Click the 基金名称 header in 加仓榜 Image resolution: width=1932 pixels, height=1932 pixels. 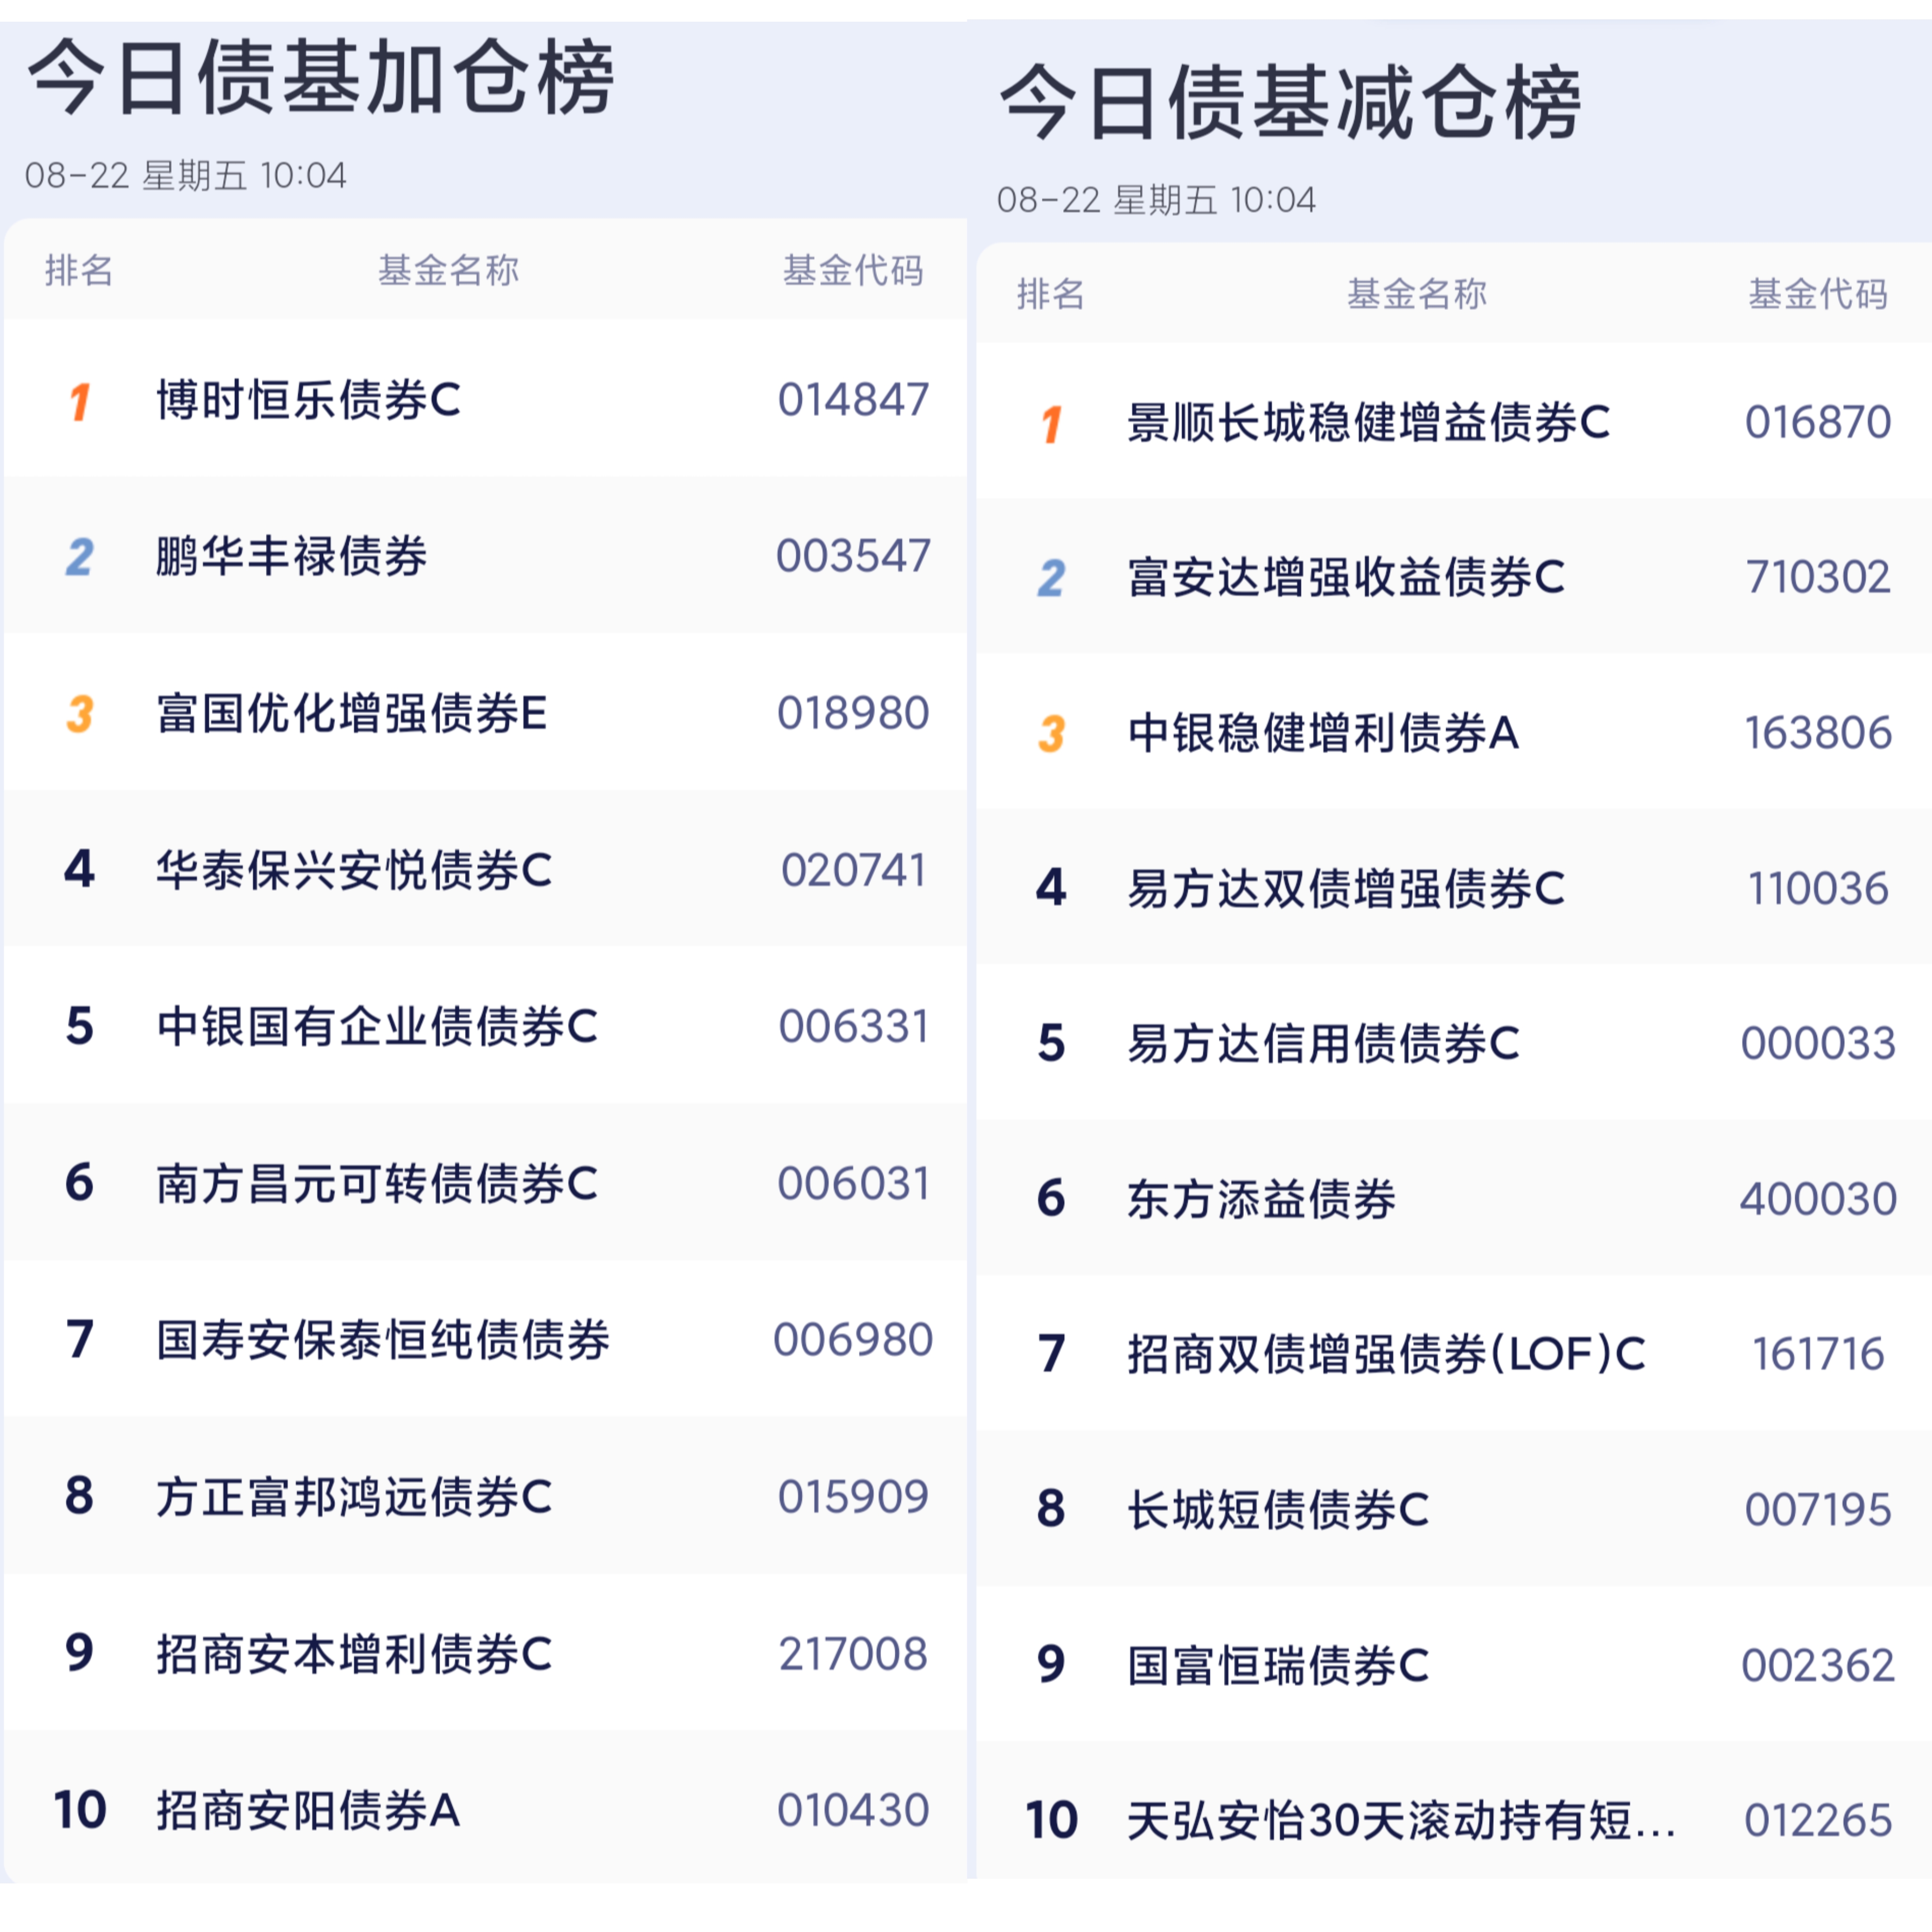(x=448, y=270)
